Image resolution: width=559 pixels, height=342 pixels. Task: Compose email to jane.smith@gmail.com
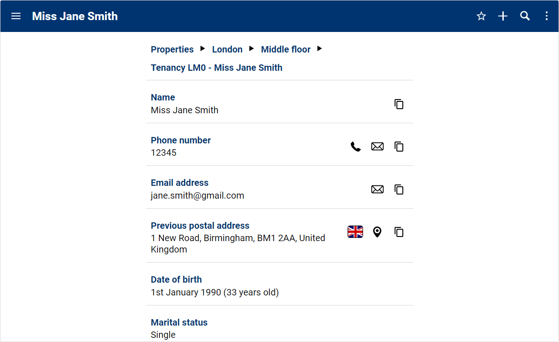tap(377, 189)
